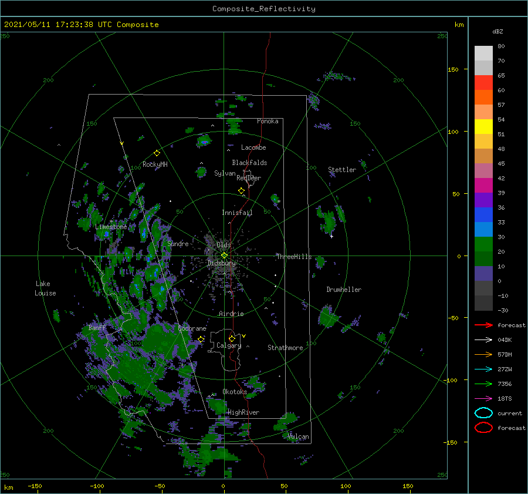Click the 2021/05/11 17:23:38 UTC Composite timestamp
Screen dimensions: 528x494
(81, 25)
